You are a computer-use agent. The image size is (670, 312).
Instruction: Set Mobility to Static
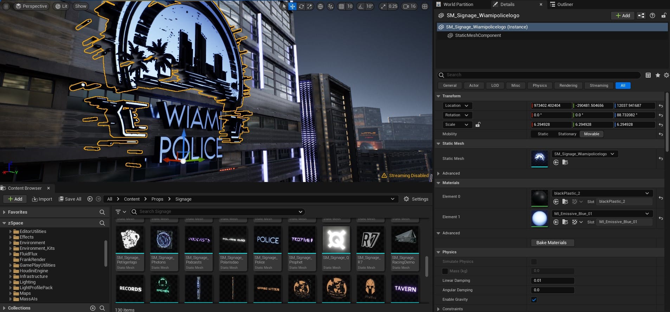(x=543, y=134)
